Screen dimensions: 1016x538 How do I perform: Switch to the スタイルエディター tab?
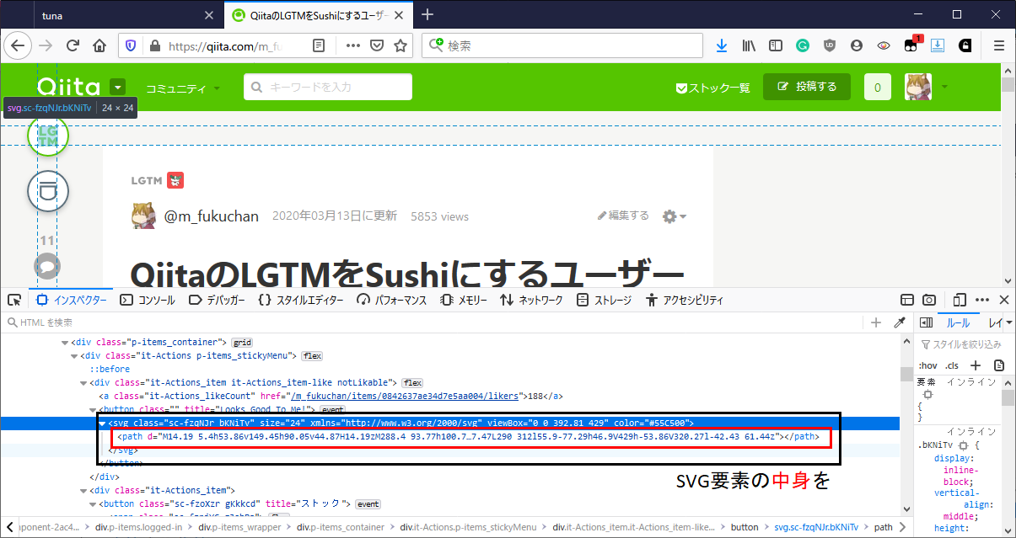(x=301, y=300)
